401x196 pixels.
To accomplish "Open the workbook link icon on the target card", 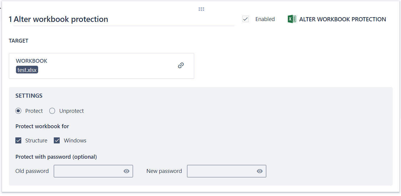I will (x=181, y=65).
